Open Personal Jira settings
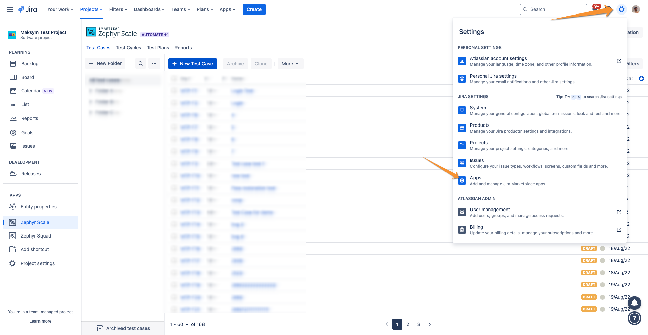 tap(539, 79)
